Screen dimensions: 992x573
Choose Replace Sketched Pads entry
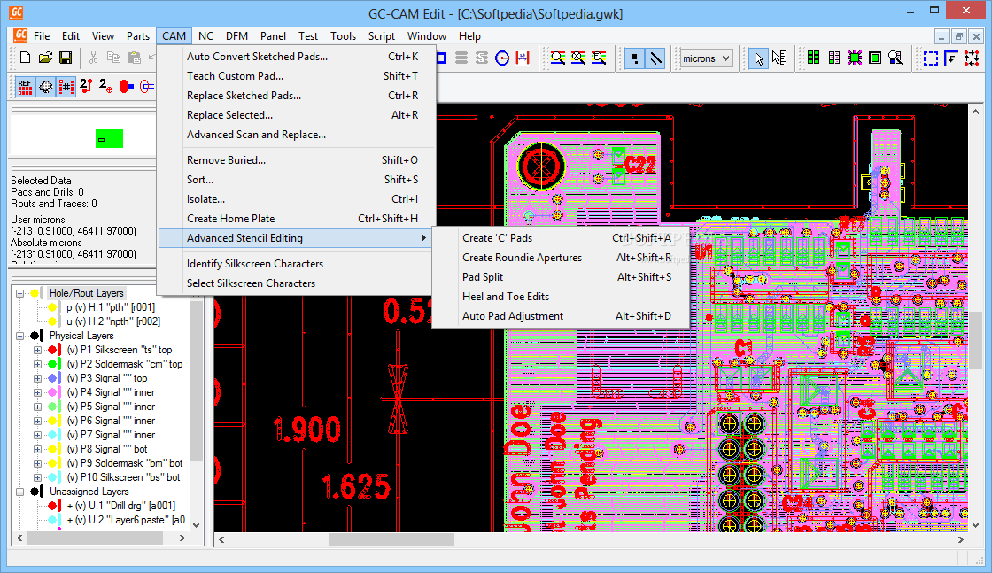click(x=297, y=96)
